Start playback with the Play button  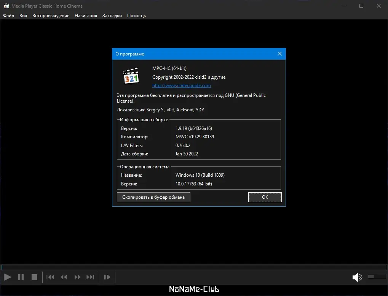[x=8, y=277]
